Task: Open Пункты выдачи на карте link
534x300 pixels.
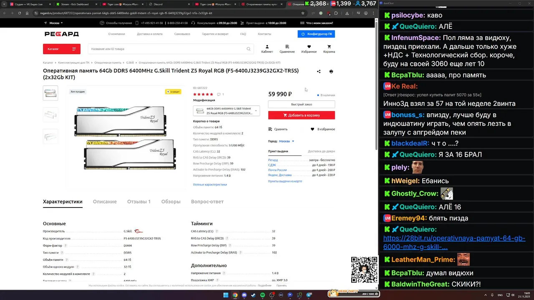Action: click(285, 181)
